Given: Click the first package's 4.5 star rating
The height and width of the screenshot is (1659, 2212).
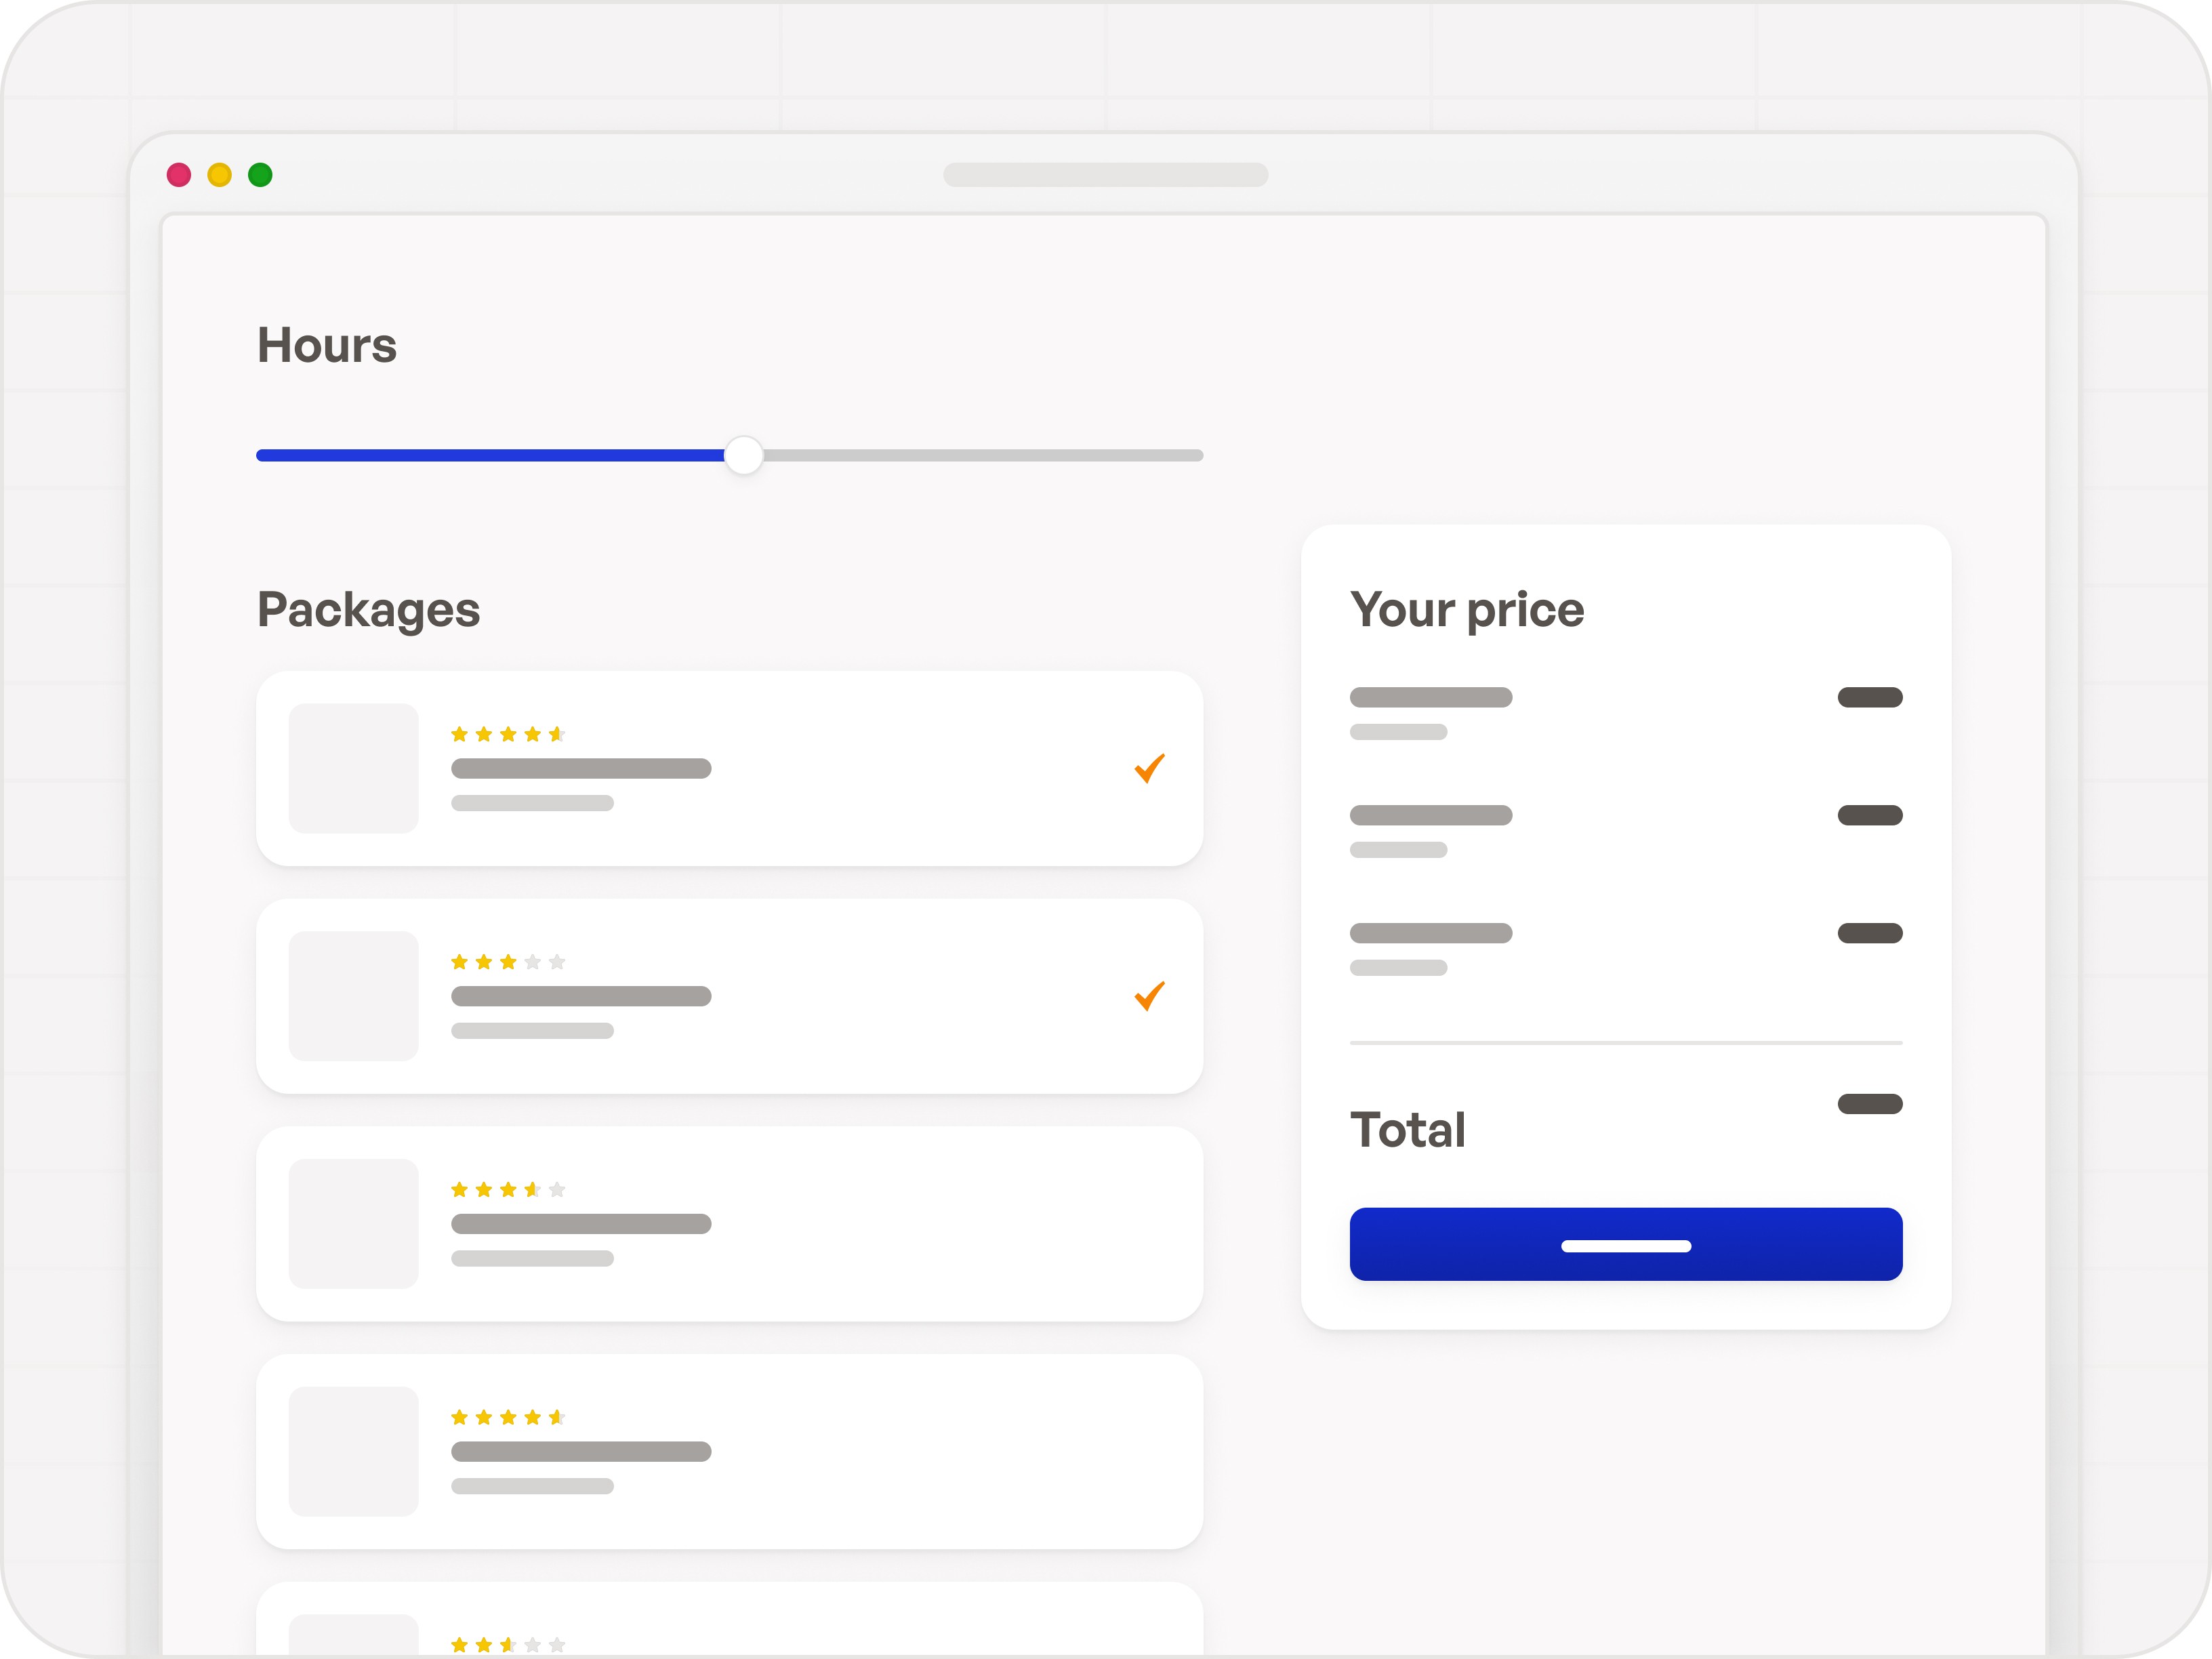Looking at the screenshot, I should pos(508,734).
